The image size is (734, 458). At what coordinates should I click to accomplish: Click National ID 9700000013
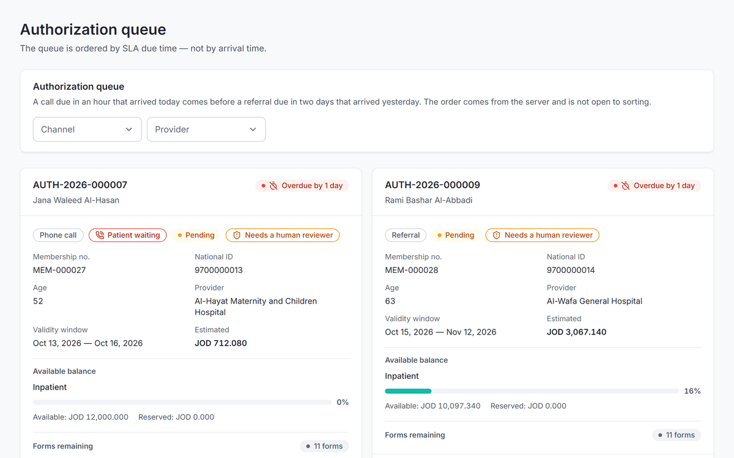(218, 270)
